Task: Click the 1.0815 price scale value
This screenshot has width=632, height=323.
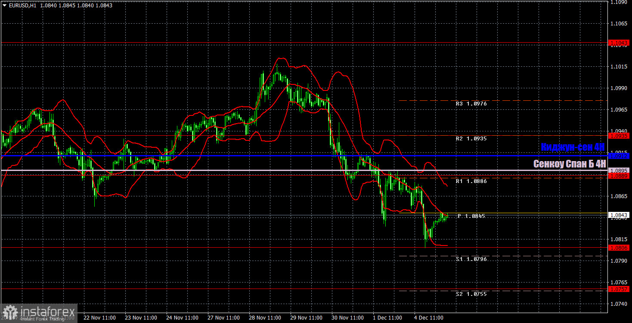Action: (x=618, y=239)
